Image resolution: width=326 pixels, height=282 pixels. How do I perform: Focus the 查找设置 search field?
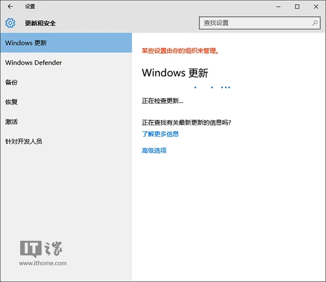(260, 23)
